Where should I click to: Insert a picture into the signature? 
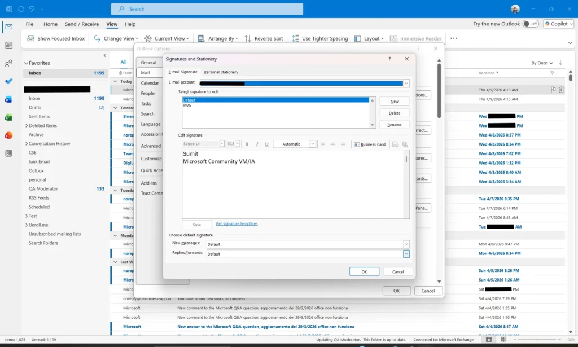click(395, 144)
